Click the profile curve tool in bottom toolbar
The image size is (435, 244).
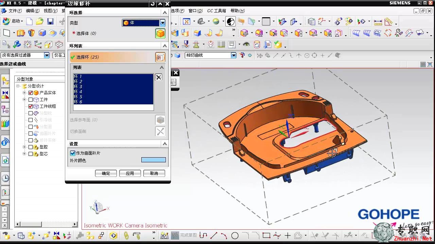203,235
